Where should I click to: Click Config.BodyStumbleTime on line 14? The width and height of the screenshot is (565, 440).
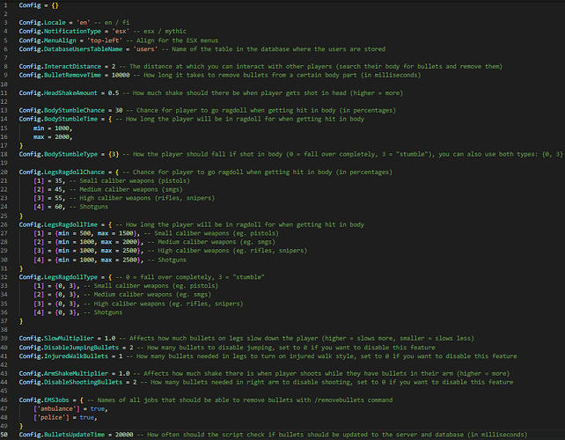click(x=58, y=119)
